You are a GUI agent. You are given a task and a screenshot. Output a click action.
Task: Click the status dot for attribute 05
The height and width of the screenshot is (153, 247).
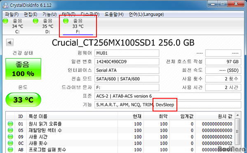pyautogui.click(x=10, y=130)
